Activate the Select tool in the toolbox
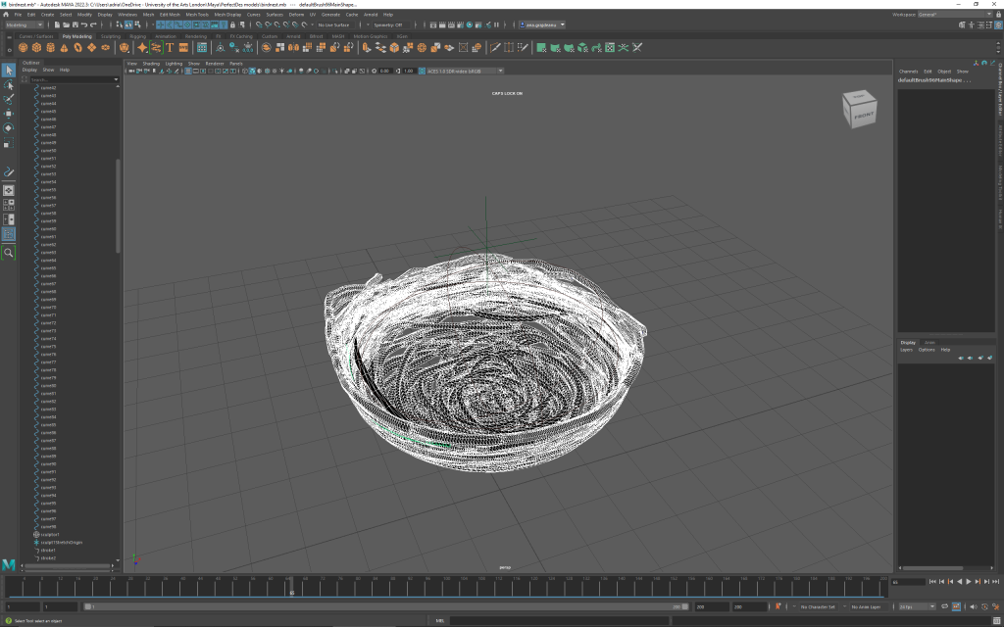1004x627 pixels. pos(8,70)
